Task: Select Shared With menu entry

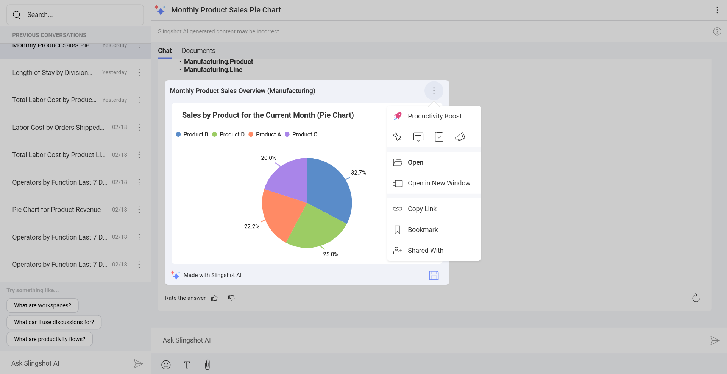Action: click(x=434, y=251)
